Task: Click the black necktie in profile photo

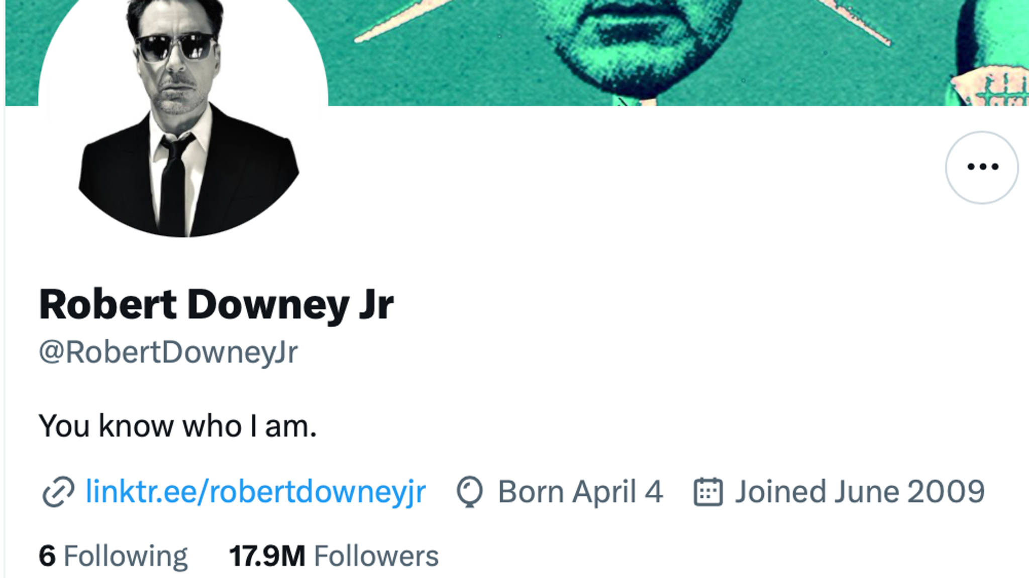Action: pyautogui.click(x=173, y=186)
